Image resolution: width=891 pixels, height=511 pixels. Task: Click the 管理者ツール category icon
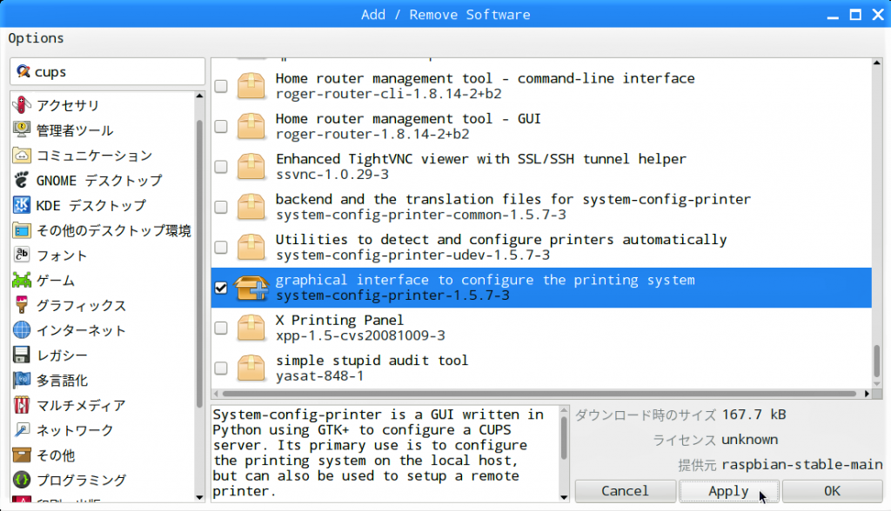coord(22,130)
